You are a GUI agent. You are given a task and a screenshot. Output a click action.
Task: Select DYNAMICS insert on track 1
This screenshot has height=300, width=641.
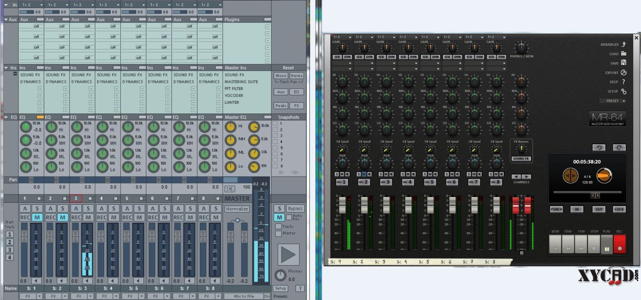click(31, 82)
